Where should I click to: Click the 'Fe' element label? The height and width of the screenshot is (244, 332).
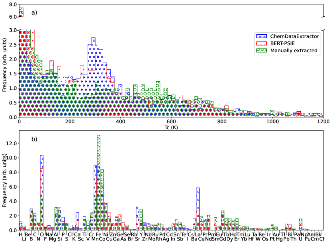(98, 234)
